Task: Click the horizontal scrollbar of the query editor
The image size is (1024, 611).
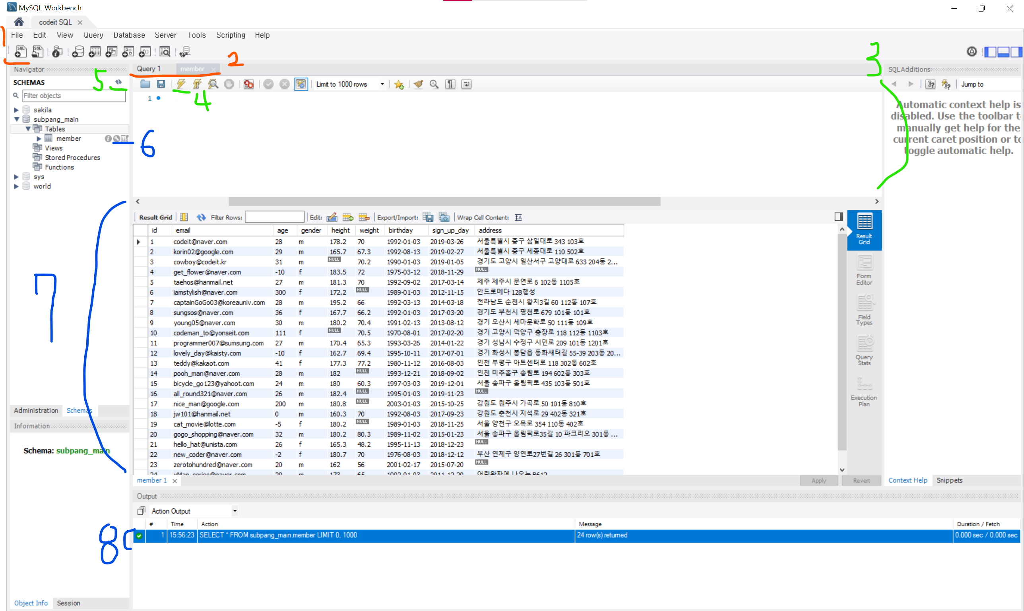Action: tap(444, 201)
